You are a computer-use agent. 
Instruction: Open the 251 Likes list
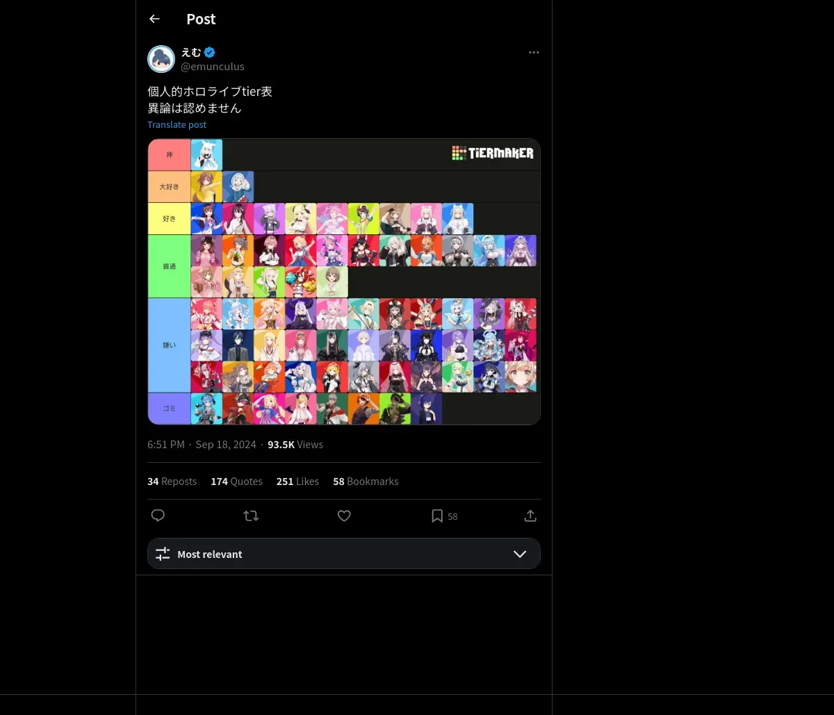[x=297, y=481]
